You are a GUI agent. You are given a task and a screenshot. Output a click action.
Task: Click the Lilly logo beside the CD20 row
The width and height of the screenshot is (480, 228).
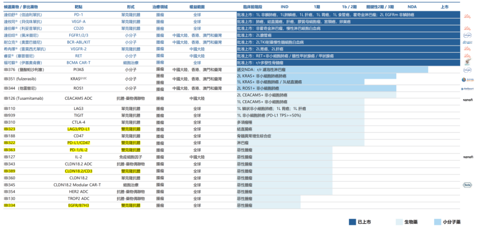point(467,28)
